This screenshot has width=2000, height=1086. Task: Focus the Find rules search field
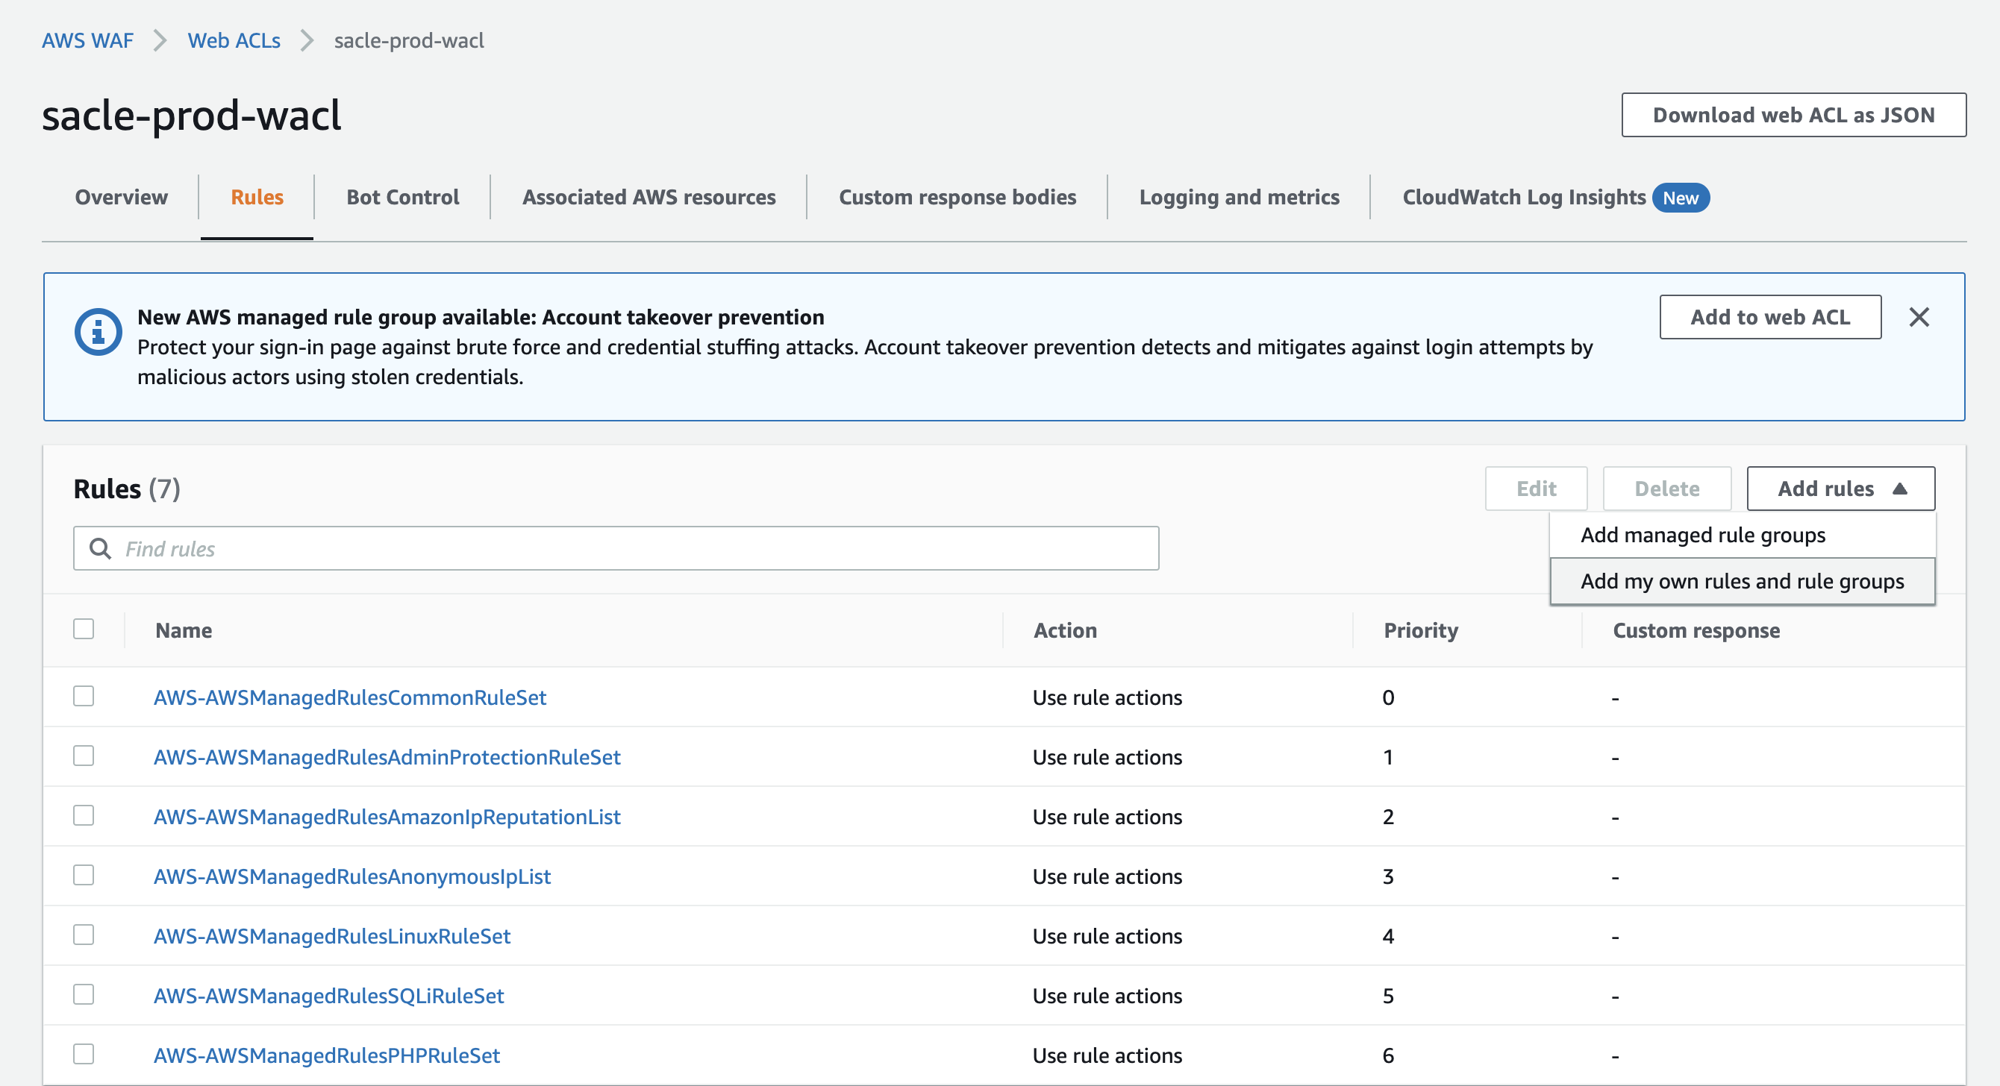[x=637, y=549]
